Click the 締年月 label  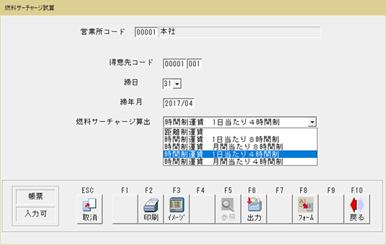(131, 102)
